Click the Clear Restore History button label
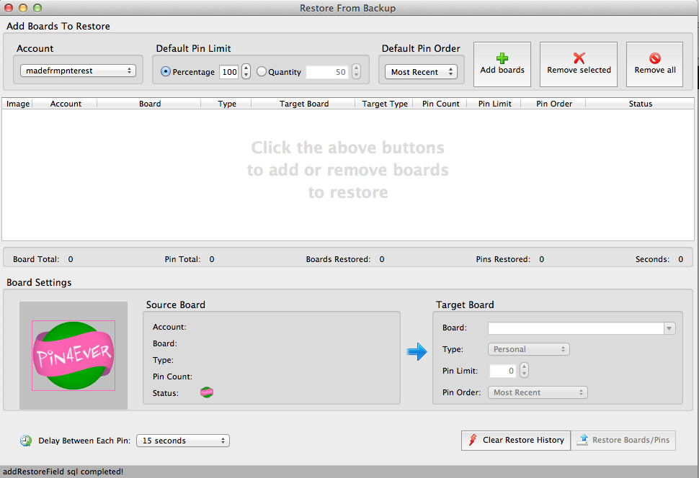The height and width of the screenshot is (478, 699). coord(523,440)
